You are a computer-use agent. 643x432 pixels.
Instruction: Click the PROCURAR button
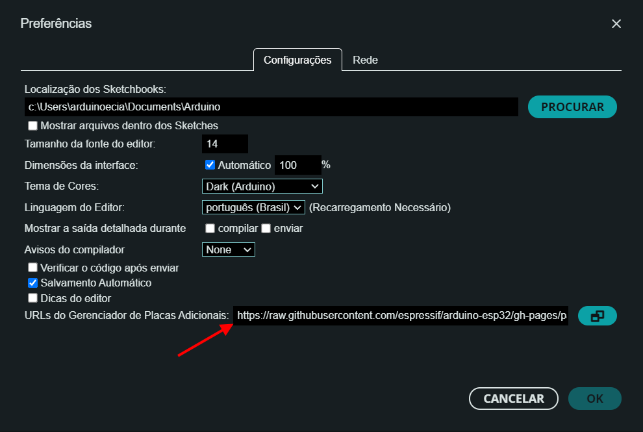pyautogui.click(x=572, y=107)
